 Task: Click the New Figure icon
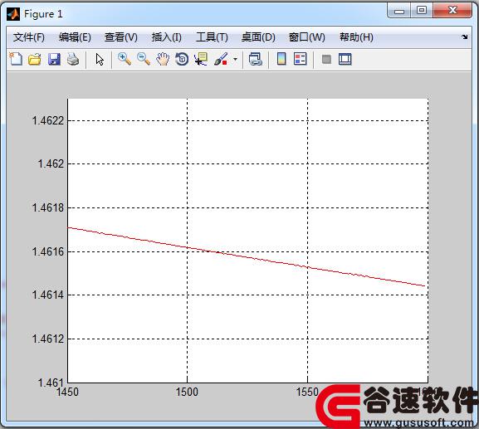point(16,59)
